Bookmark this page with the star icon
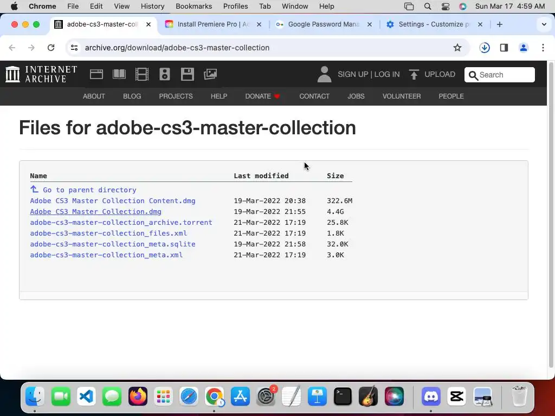 pyautogui.click(x=457, y=48)
